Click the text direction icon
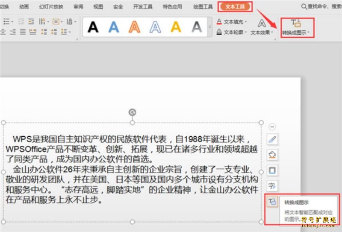342x232 pixels. click(42, 21)
